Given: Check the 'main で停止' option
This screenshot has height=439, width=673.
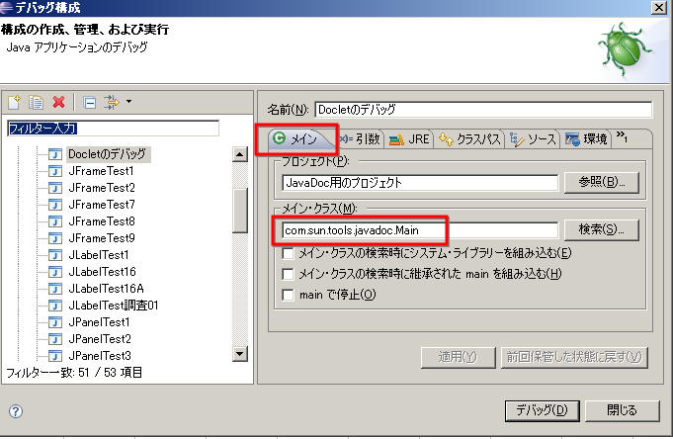Looking at the screenshot, I should tap(288, 295).
